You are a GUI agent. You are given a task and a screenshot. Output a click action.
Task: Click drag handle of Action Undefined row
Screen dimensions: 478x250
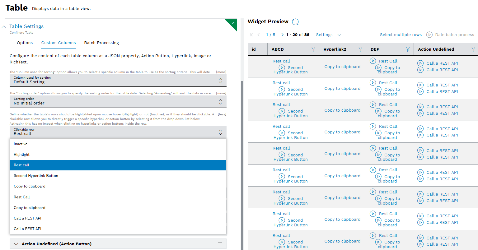point(220,244)
